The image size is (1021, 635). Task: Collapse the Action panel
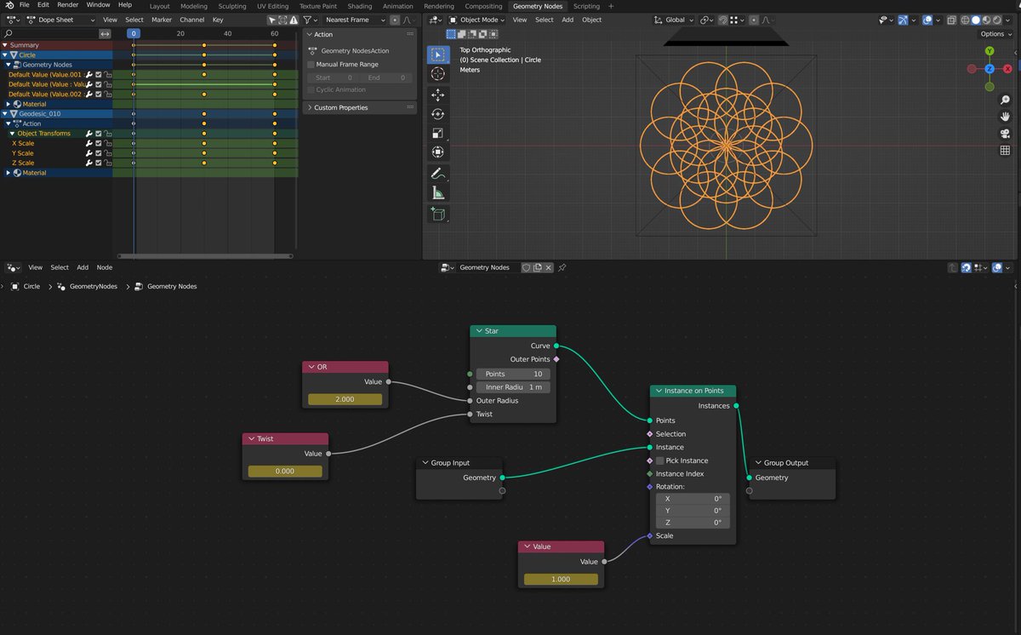coord(361,35)
